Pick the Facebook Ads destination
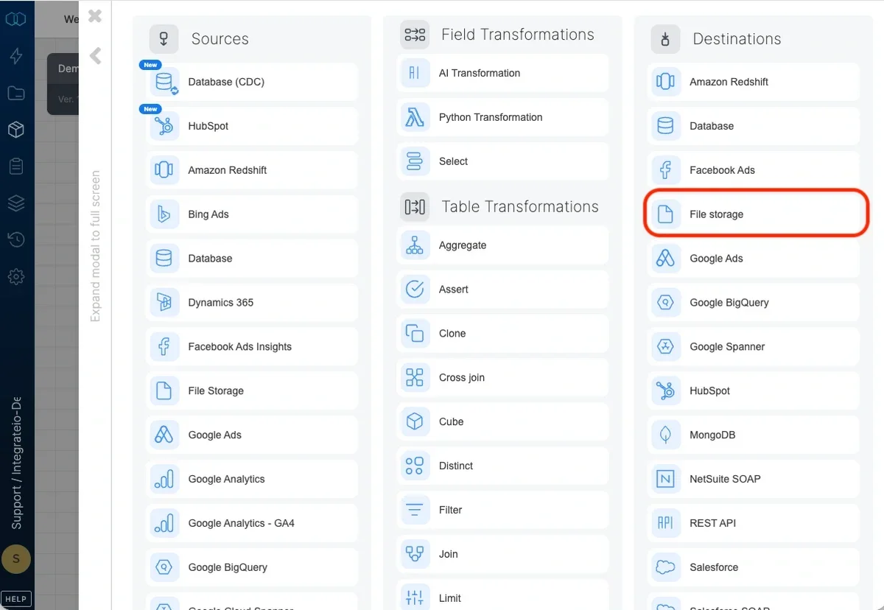 754,170
